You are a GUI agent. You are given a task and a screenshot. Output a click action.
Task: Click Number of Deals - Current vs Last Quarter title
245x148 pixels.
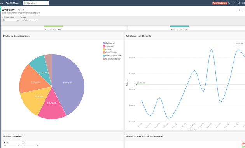[x=145, y=136]
